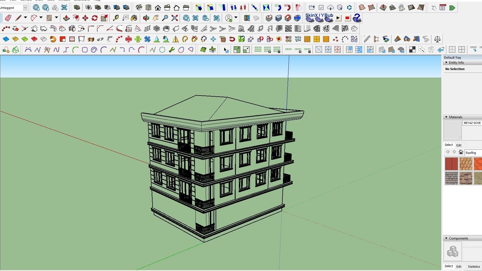The image size is (482, 271).
Task: Select the Zoom magnifier tool
Action: coord(165,18)
